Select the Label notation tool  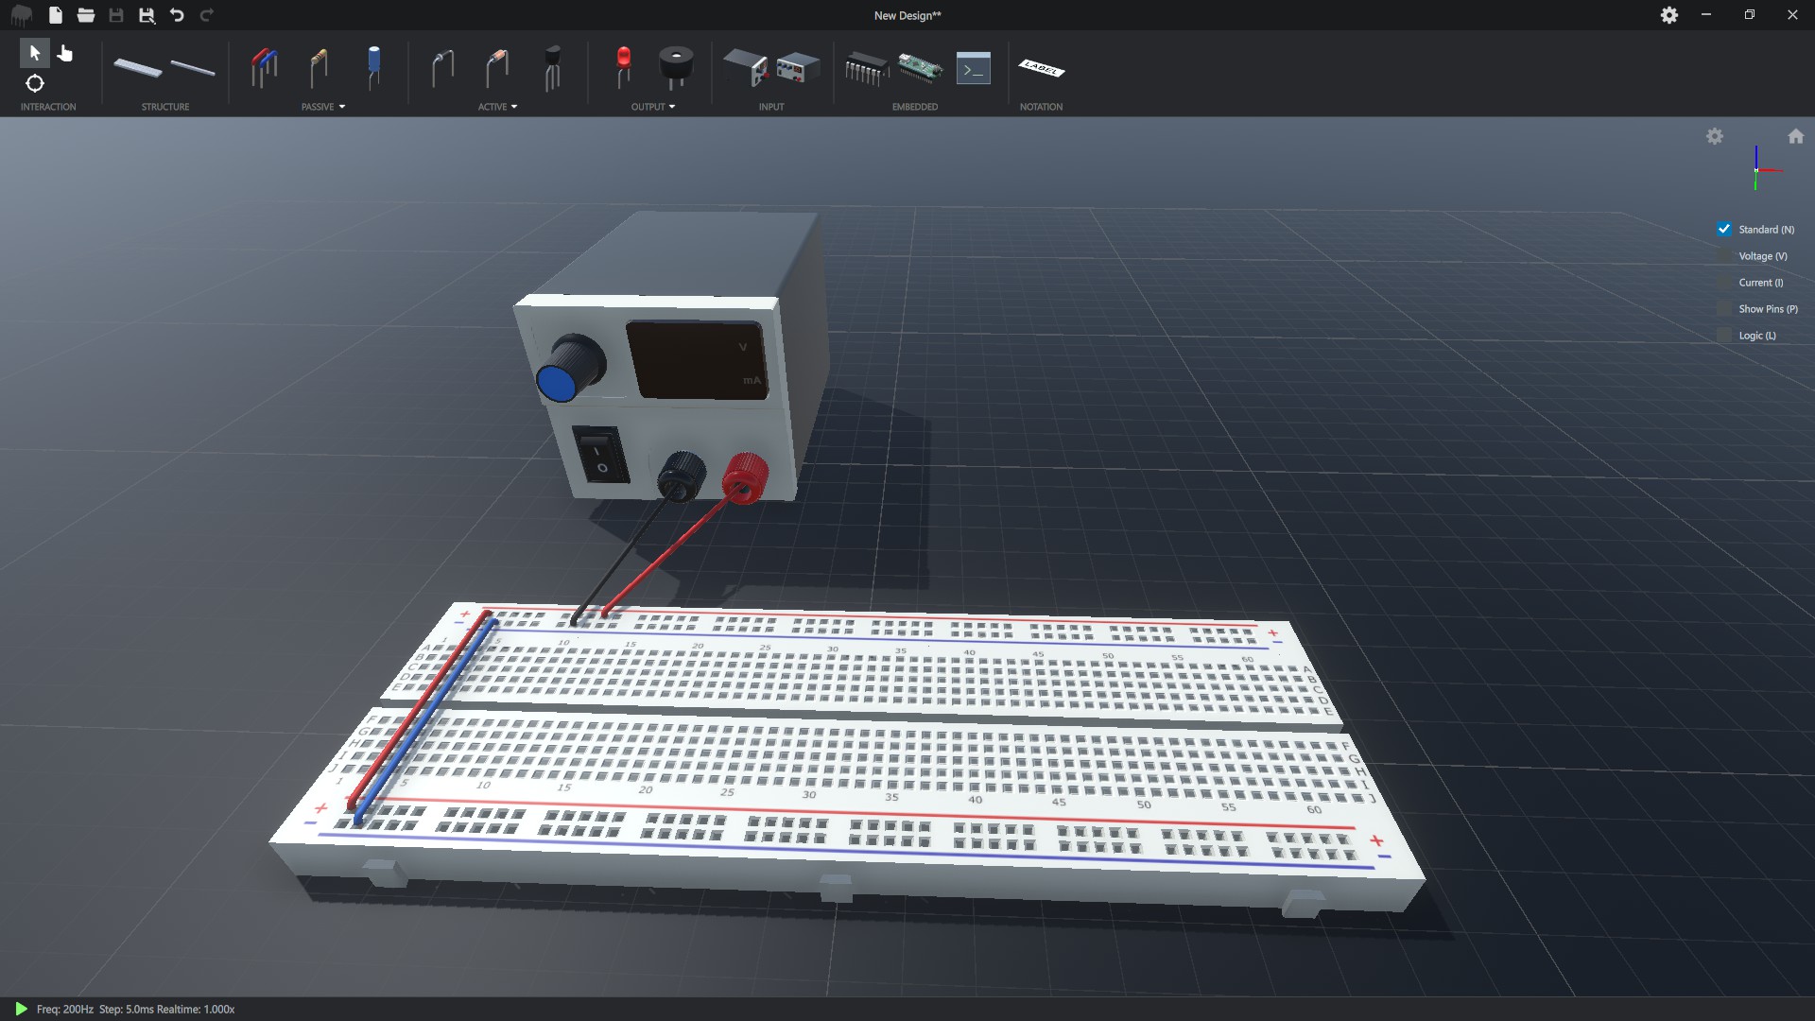1041,68
